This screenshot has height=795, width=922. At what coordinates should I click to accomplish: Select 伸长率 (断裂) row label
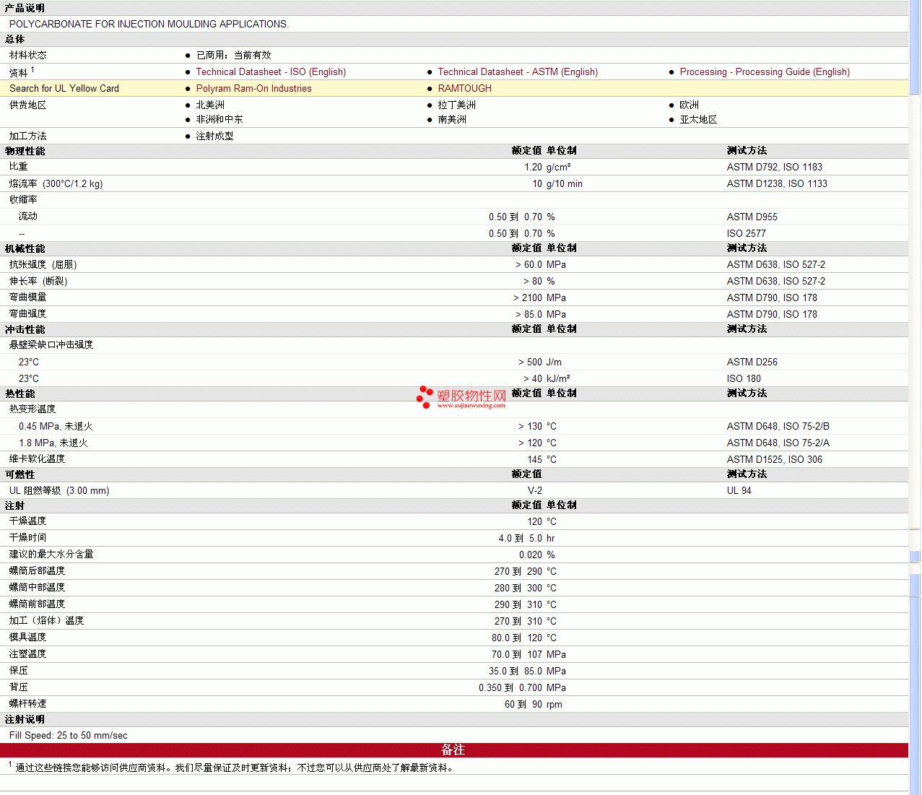(x=38, y=282)
